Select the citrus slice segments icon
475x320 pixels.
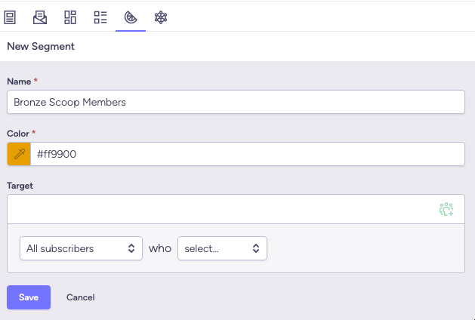[x=130, y=17]
